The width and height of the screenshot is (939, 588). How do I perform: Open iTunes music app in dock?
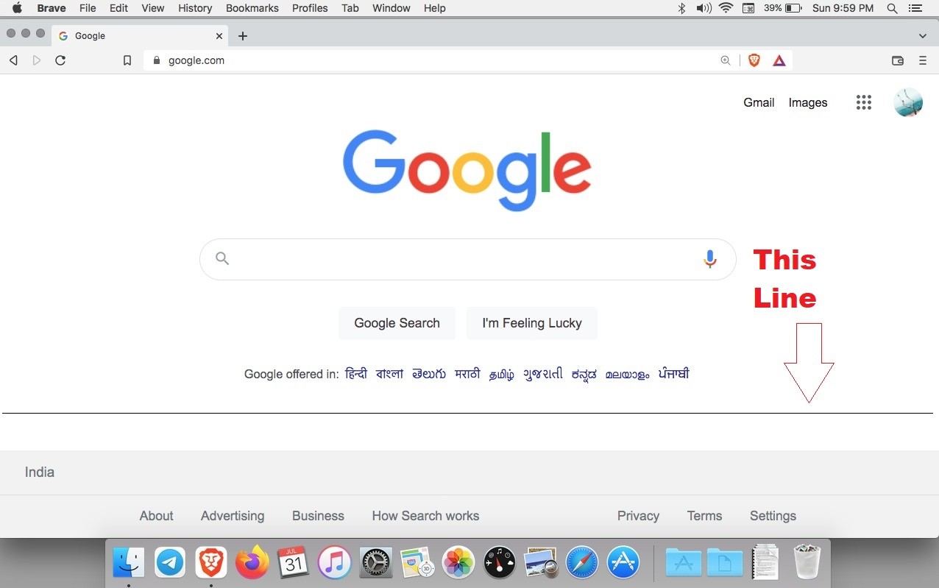coord(334,563)
